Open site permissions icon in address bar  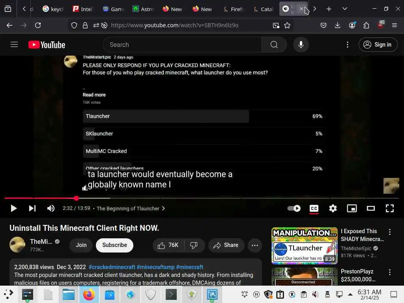click(96, 25)
